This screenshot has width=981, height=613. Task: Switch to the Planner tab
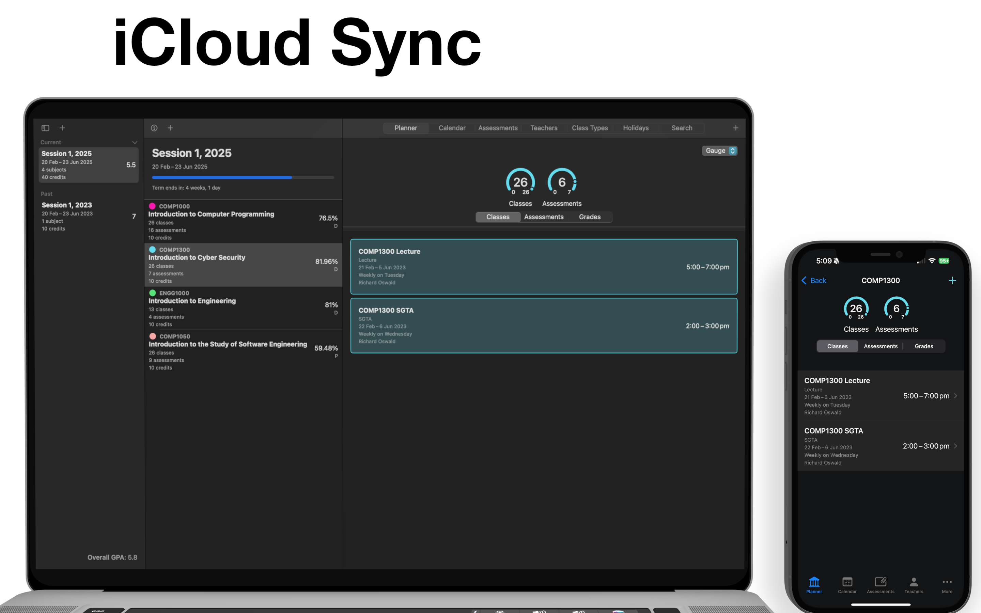pos(406,128)
